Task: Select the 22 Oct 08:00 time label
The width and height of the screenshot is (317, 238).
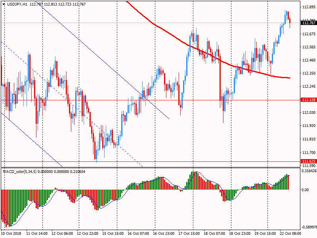Action: pyautogui.click(x=290, y=234)
